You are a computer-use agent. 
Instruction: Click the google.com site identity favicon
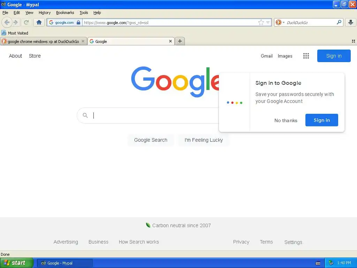(51, 22)
